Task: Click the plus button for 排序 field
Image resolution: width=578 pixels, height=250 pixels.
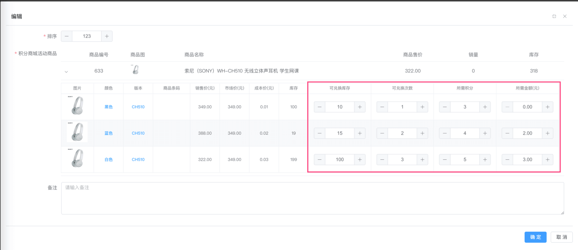Action: click(x=107, y=36)
